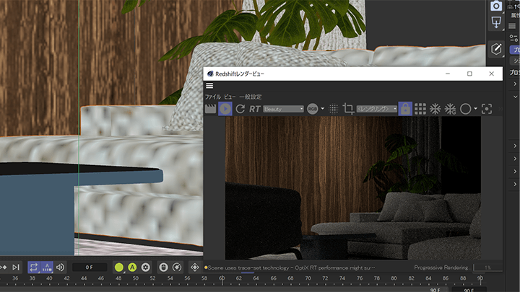The height and width of the screenshot is (292, 520).
Task: Click the autokey A button
Action: [133, 267]
